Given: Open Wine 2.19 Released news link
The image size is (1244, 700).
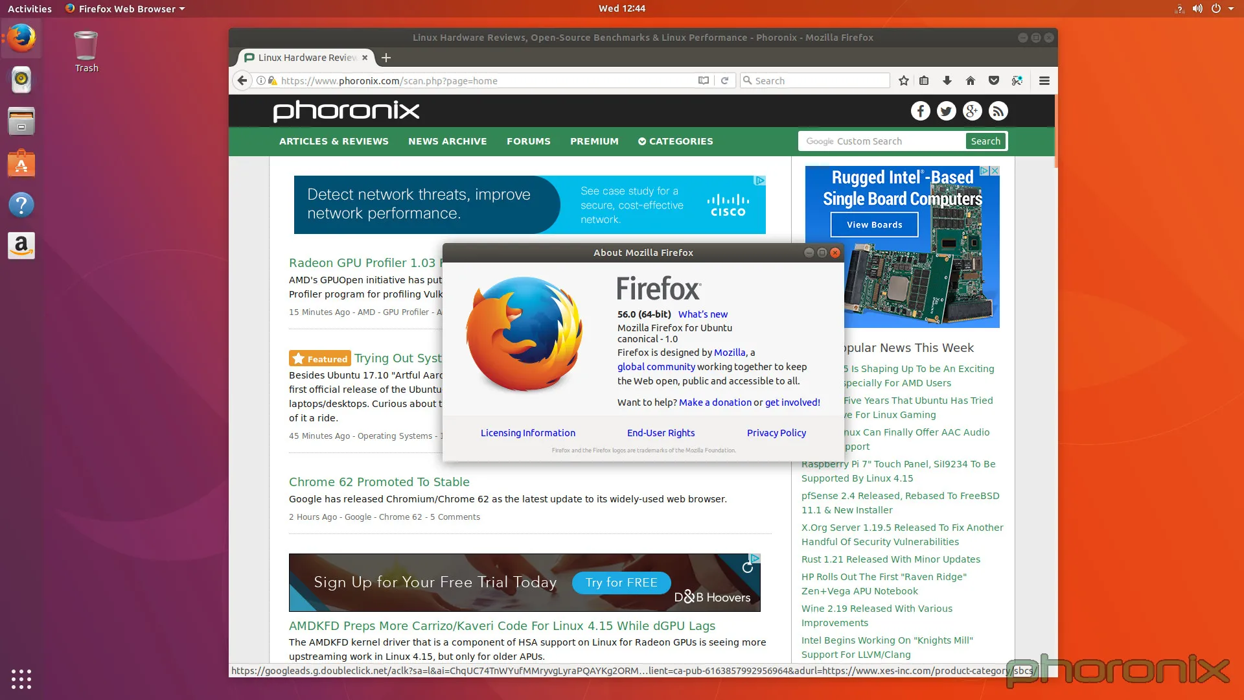Looking at the screenshot, I should [877, 616].
